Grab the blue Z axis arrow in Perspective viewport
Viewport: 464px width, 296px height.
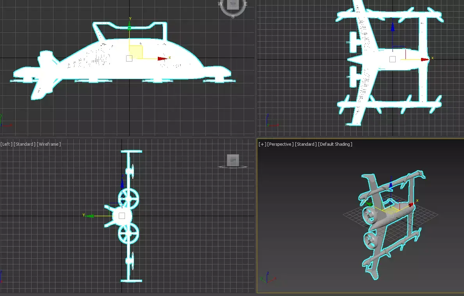point(391,186)
